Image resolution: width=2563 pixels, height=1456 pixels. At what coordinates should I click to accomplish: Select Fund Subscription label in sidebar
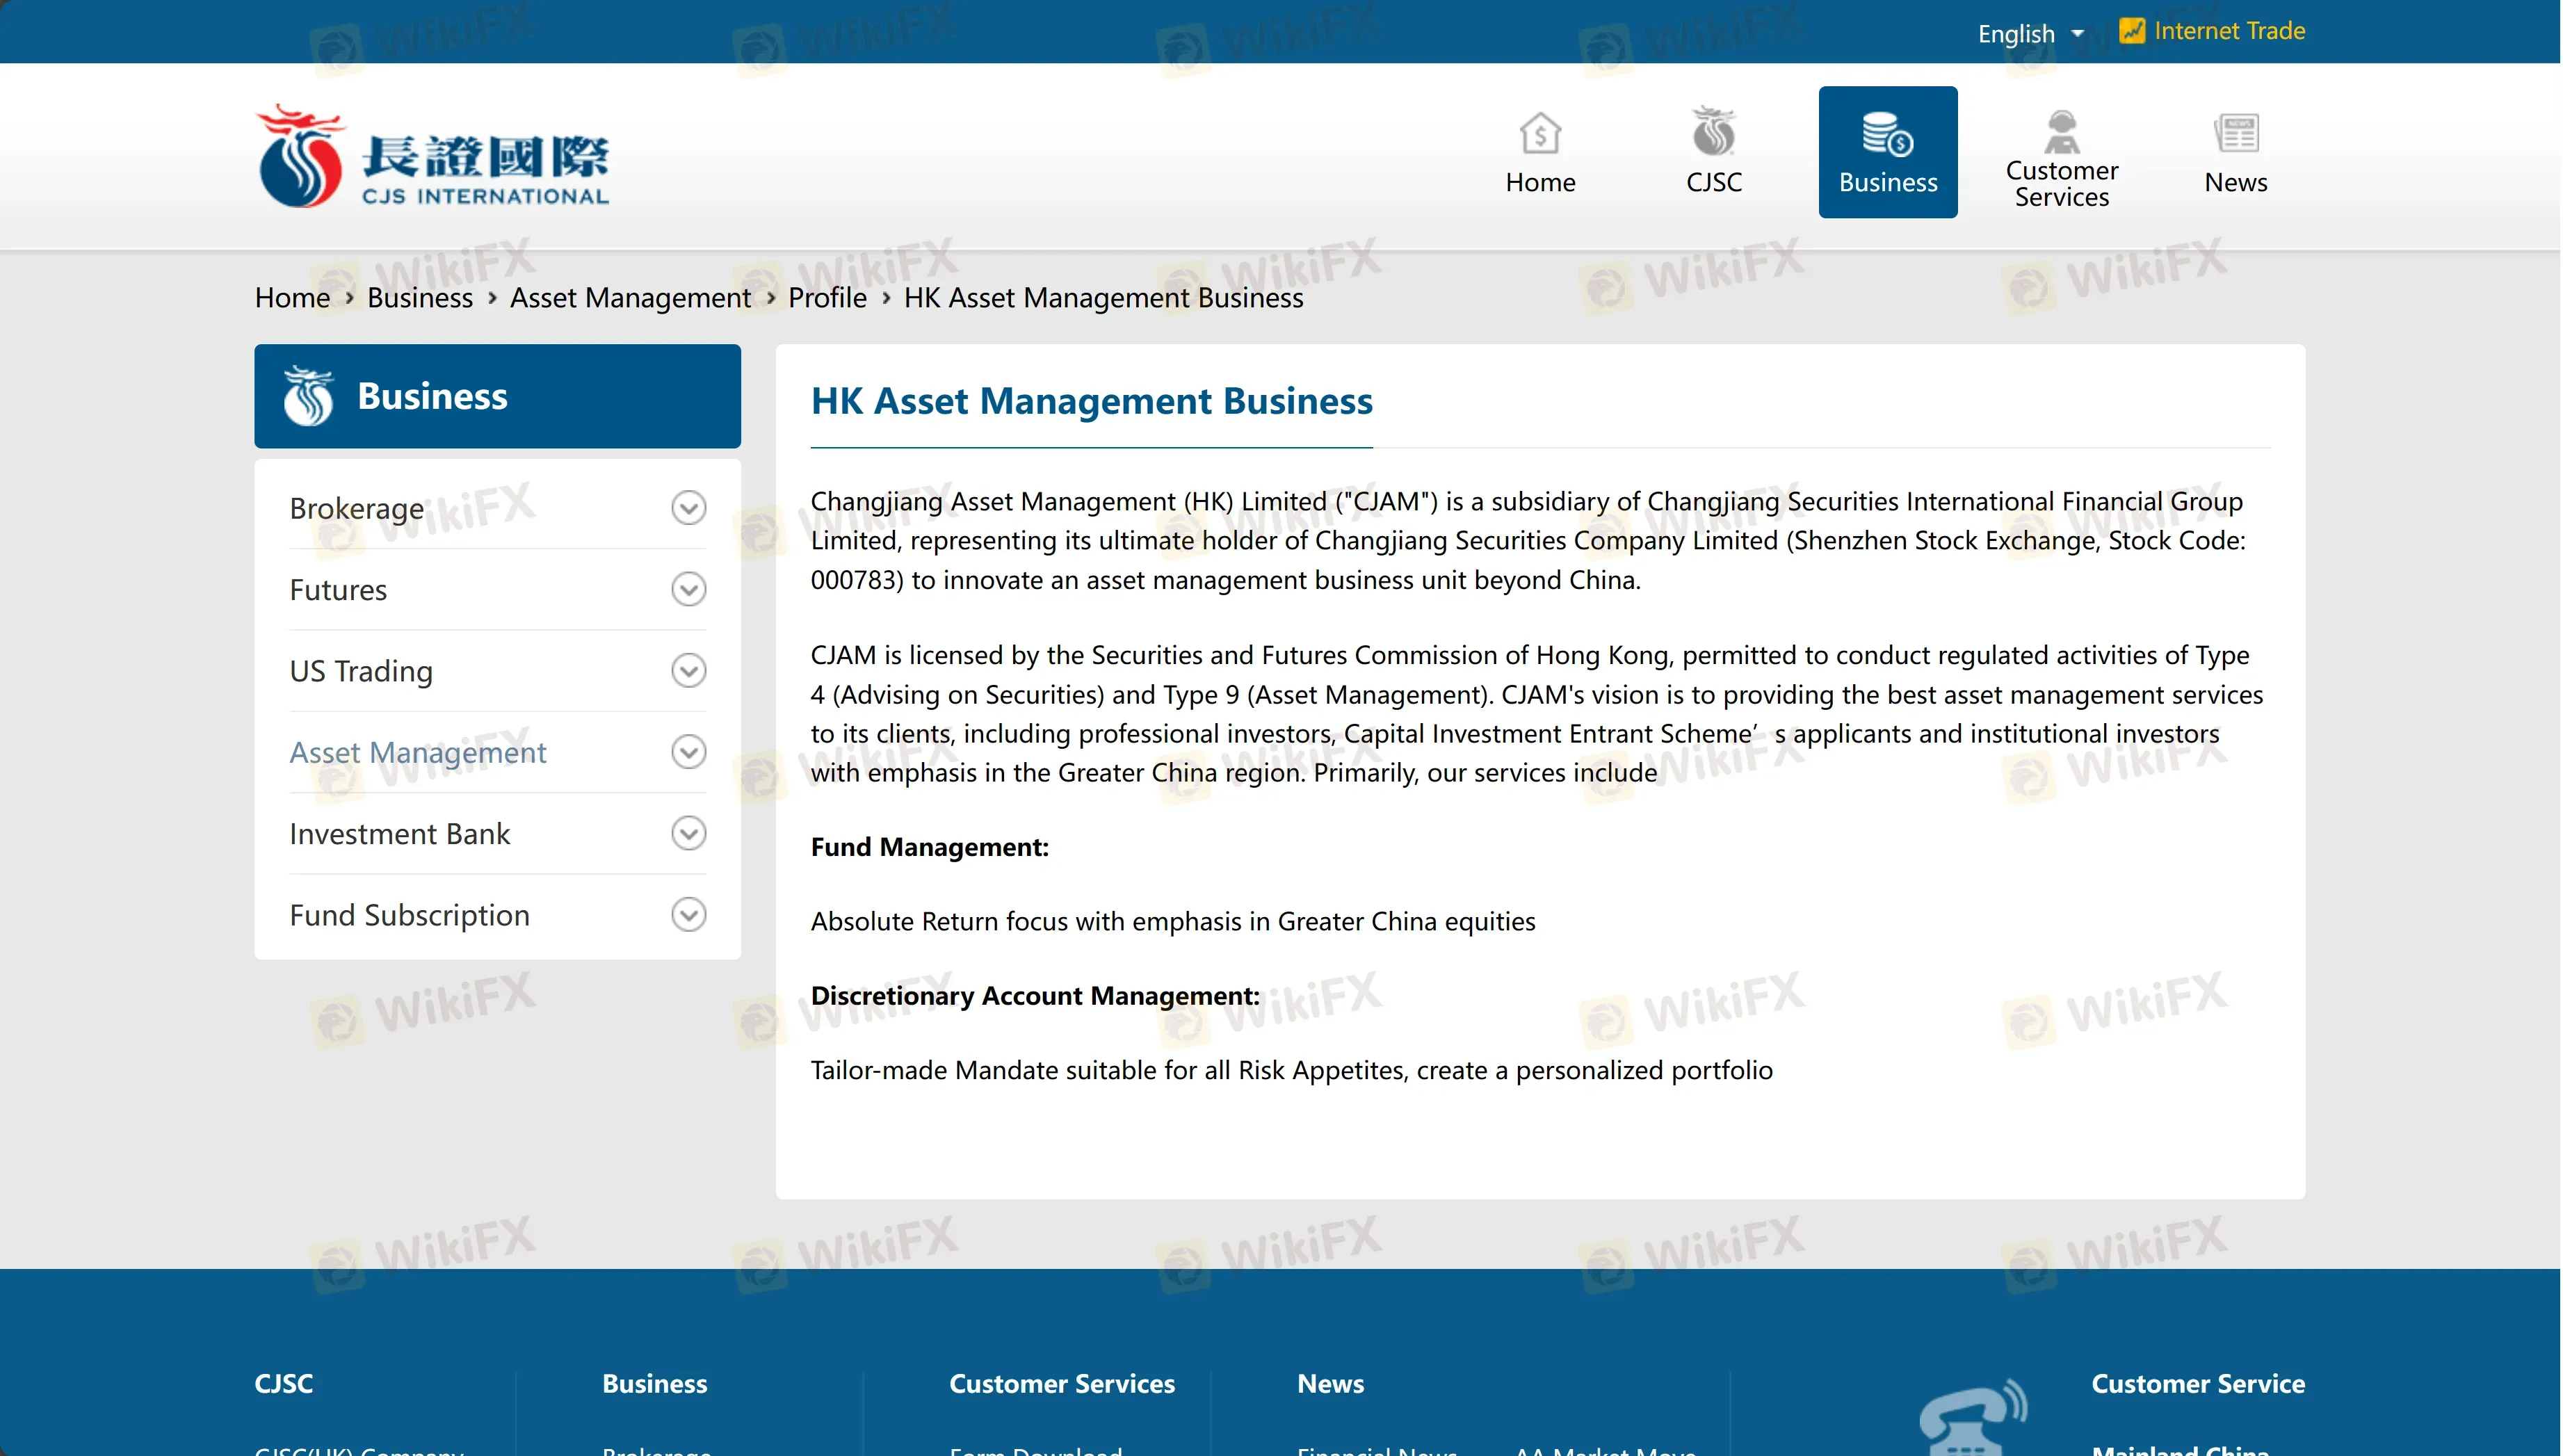[x=409, y=915]
